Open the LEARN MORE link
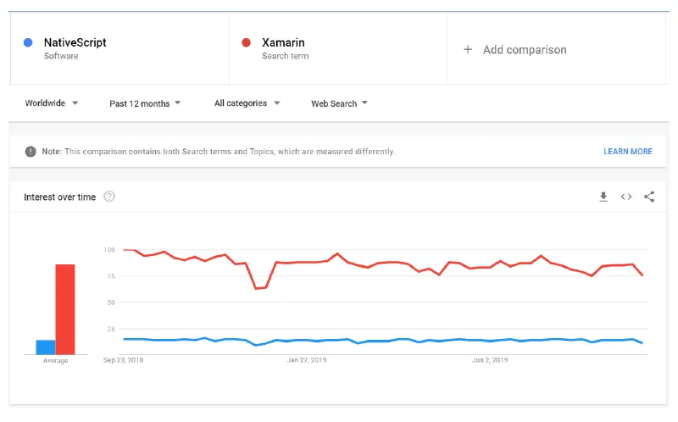 tap(628, 152)
